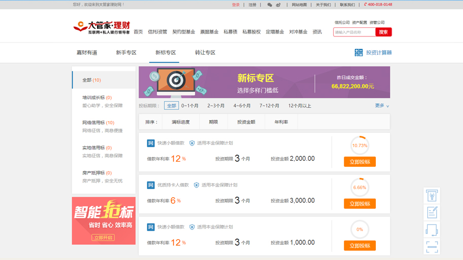
Task: Click the shield icon on the 2,000.00 loan
Action: pyautogui.click(x=192, y=143)
